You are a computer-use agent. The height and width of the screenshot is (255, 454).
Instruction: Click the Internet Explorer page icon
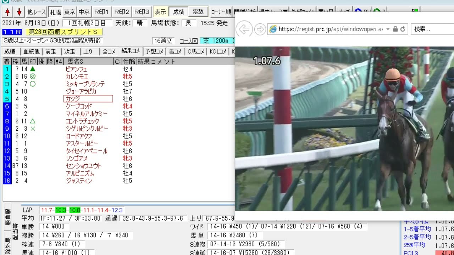tap(273, 29)
